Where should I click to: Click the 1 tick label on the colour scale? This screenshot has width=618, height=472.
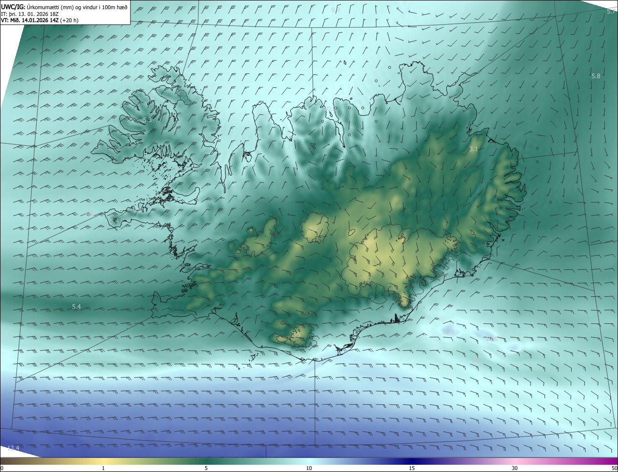103,468
